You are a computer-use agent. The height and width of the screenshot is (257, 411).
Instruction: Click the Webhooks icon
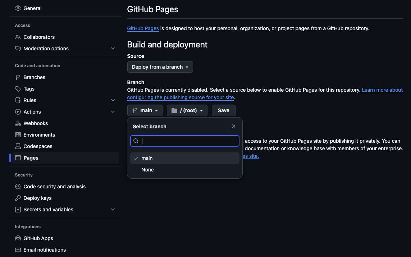click(x=18, y=123)
